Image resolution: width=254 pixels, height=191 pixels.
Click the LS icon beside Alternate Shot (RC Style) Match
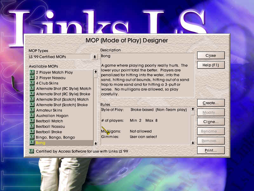click(32, 88)
